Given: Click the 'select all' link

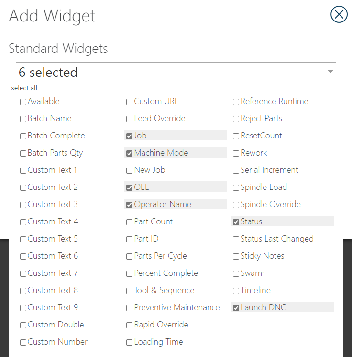Looking at the screenshot, I should click(x=24, y=88).
